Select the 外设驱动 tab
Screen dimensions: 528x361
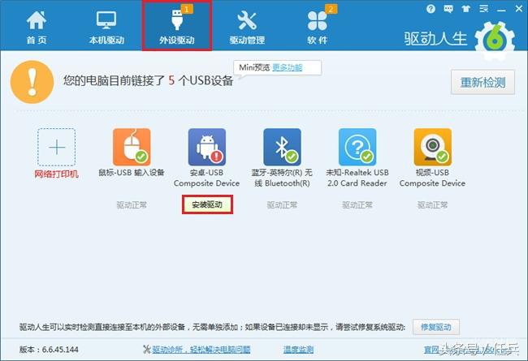(177, 26)
